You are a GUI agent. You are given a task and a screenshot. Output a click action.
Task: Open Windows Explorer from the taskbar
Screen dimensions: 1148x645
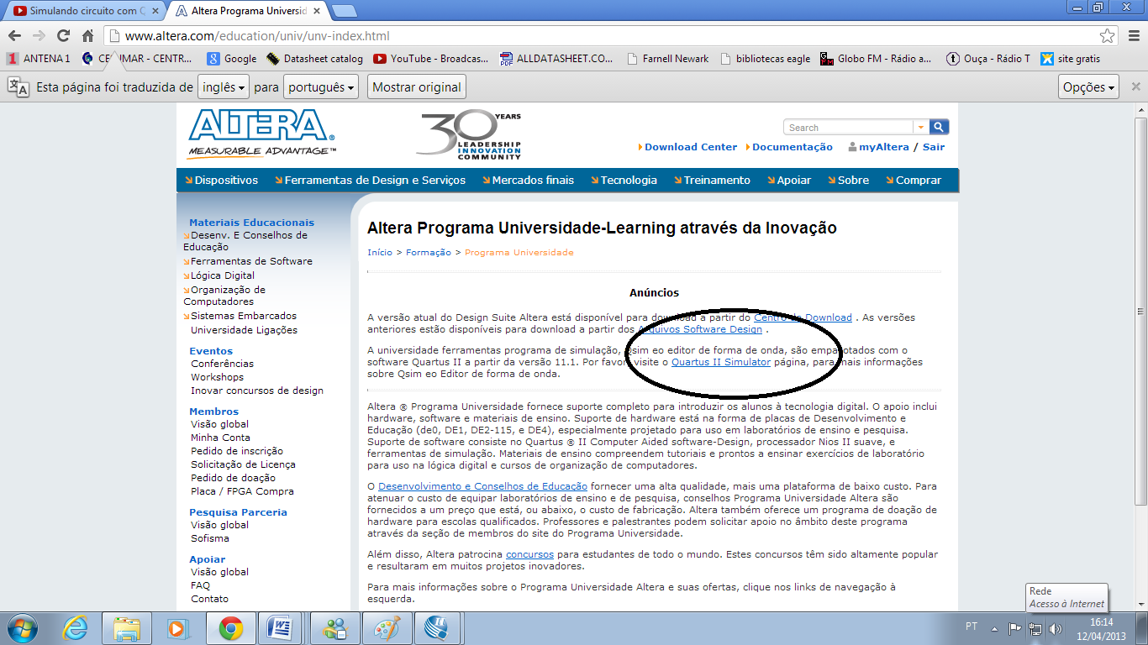pyautogui.click(x=127, y=627)
